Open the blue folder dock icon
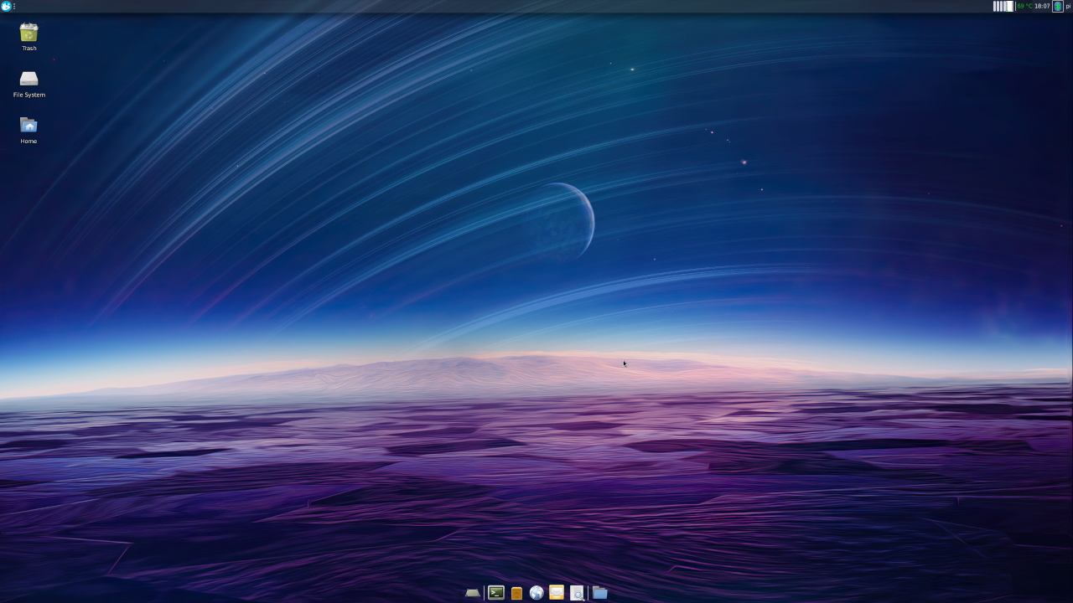The width and height of the screenshot is (1073, 603). [600, 593]
